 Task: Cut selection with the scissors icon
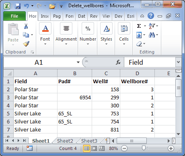[26, 26]
